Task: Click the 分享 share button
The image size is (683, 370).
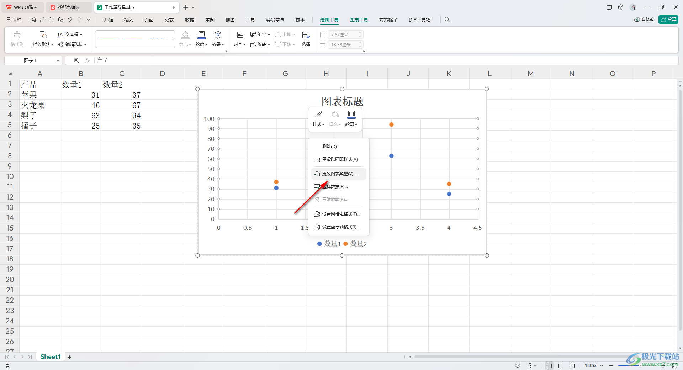Action: [x=668, y=20]
